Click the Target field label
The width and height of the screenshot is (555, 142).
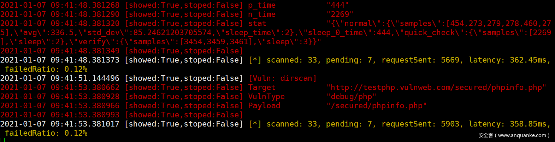(x=262, y=88)
